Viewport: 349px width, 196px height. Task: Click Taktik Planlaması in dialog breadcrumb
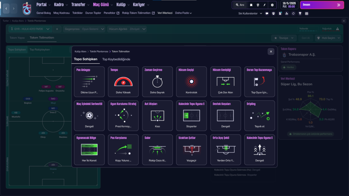click(99, 51)
